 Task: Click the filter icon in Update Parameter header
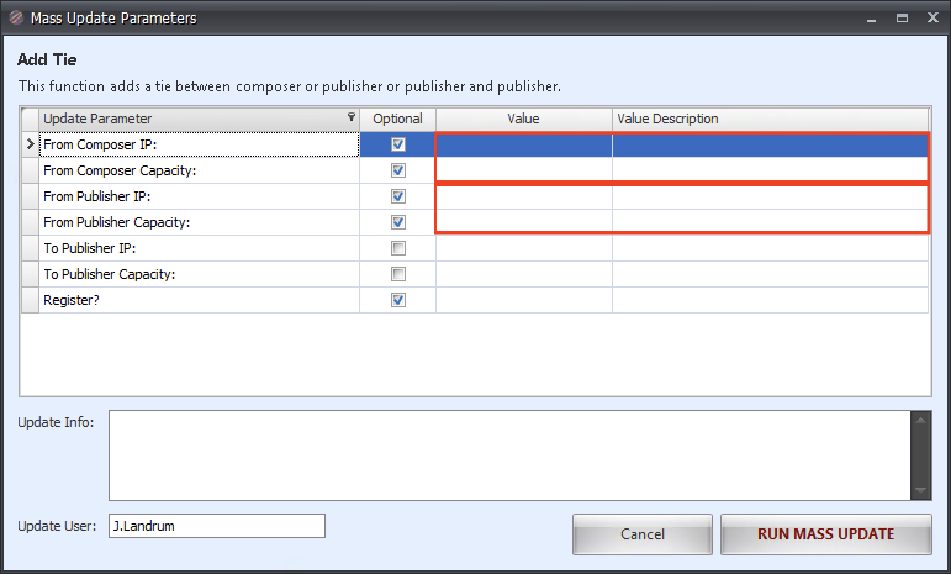pos(351,117)
